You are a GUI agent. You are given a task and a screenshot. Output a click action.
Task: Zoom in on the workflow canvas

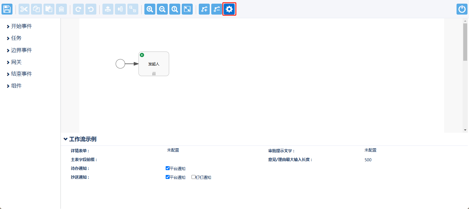point(150,9)
